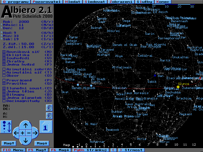
Task: Adjust hour via H/h control
Action: [x=47, y=33]
